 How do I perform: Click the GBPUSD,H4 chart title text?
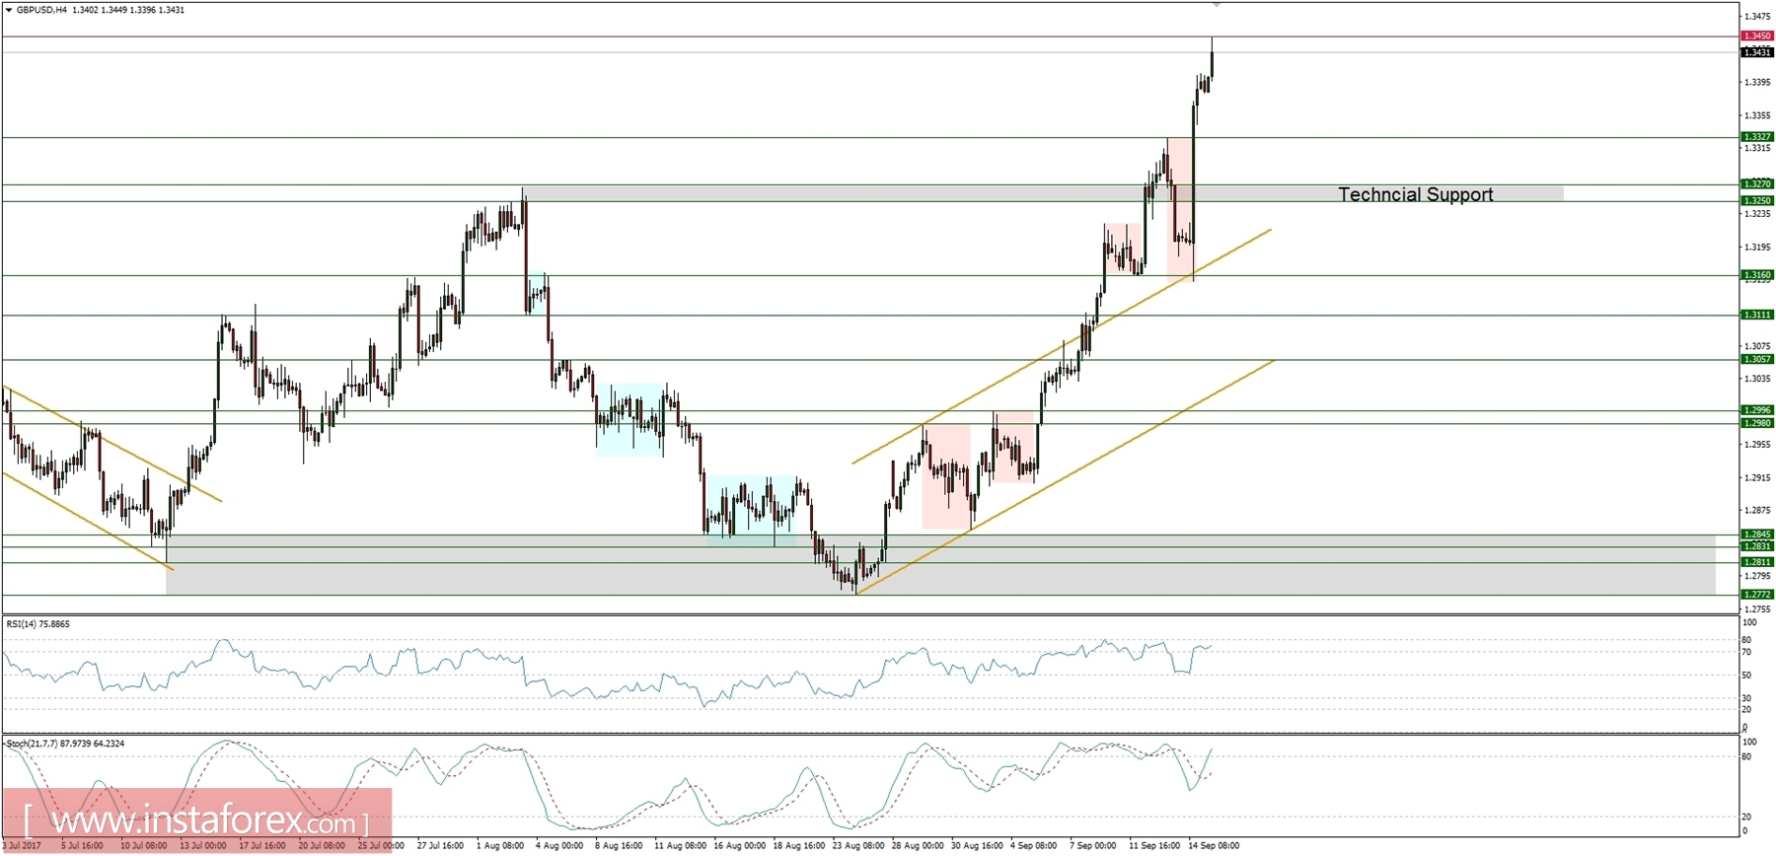click(x=42, y=10)
